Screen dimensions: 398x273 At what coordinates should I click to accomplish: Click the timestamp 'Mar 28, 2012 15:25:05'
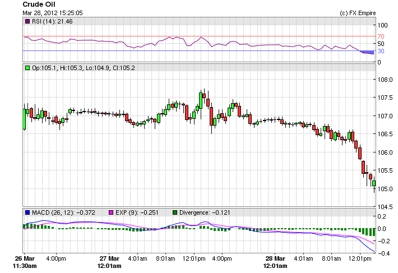53,13
